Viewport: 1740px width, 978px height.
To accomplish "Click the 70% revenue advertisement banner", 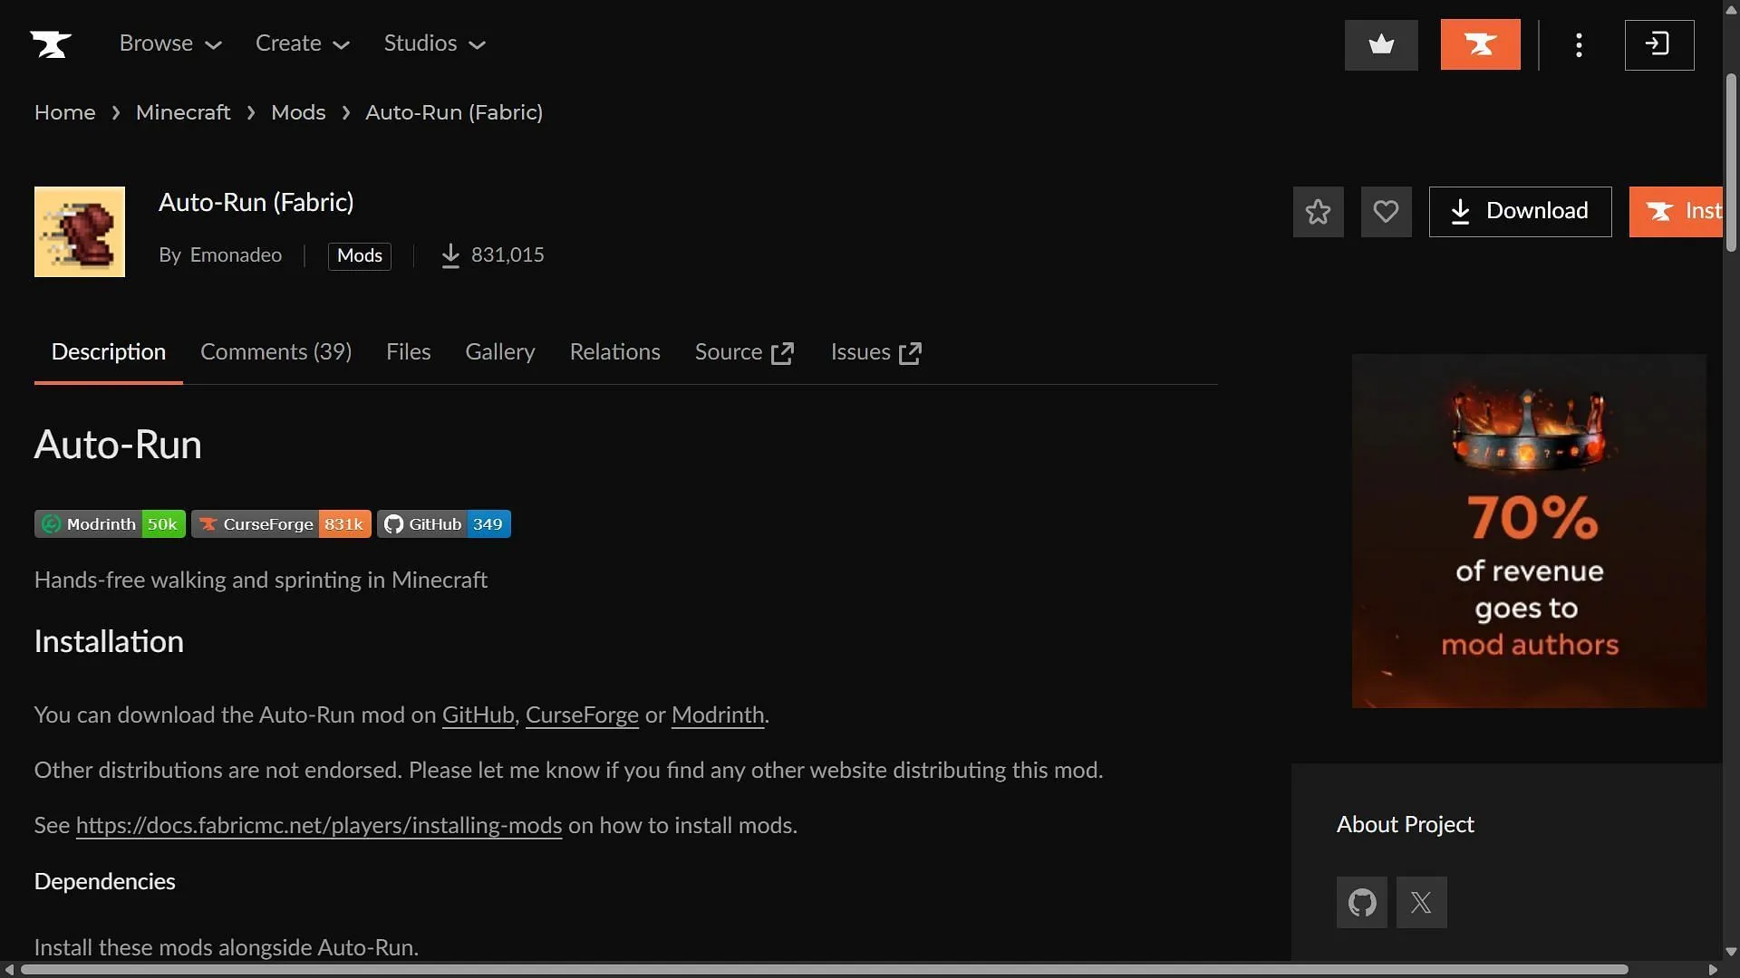I will pyautogui.click(x=1529, y=531).
